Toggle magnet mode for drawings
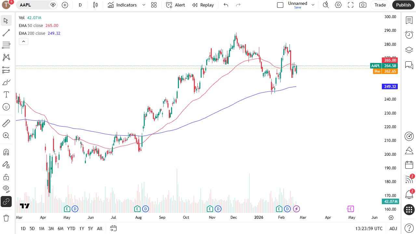 [6, 152]
